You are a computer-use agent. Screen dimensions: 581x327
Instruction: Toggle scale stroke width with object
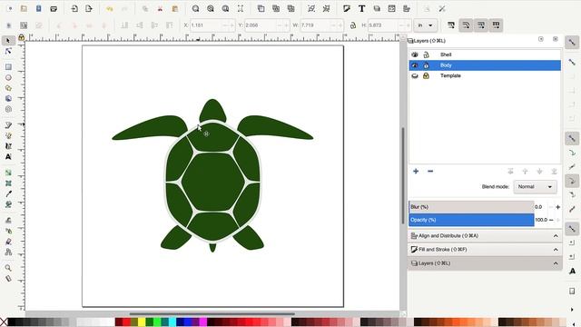451,25
